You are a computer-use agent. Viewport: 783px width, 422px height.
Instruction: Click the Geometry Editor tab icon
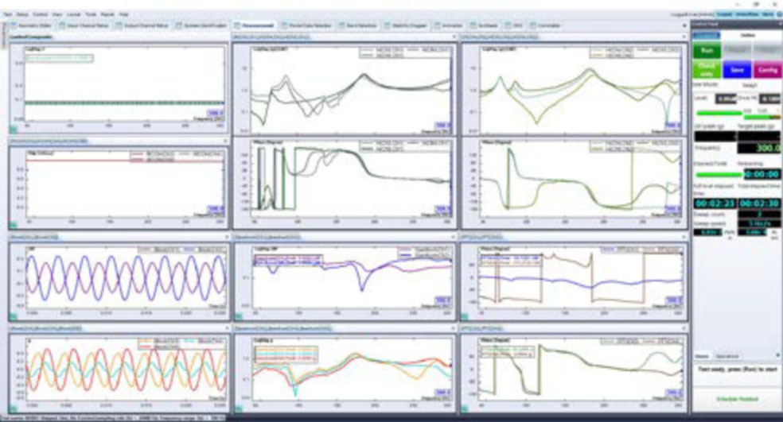click(14, 25)
